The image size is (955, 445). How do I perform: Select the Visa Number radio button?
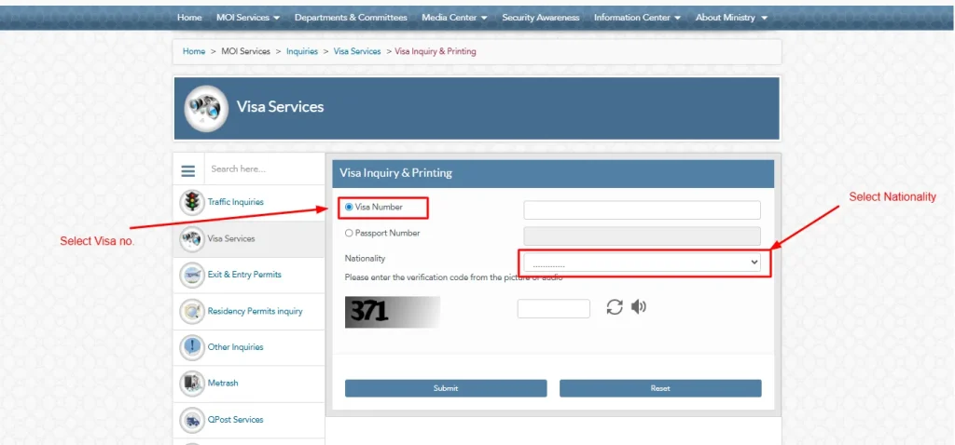pos(349,207)
